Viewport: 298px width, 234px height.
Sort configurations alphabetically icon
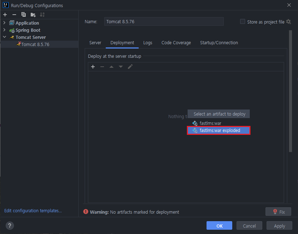[42, 15]
